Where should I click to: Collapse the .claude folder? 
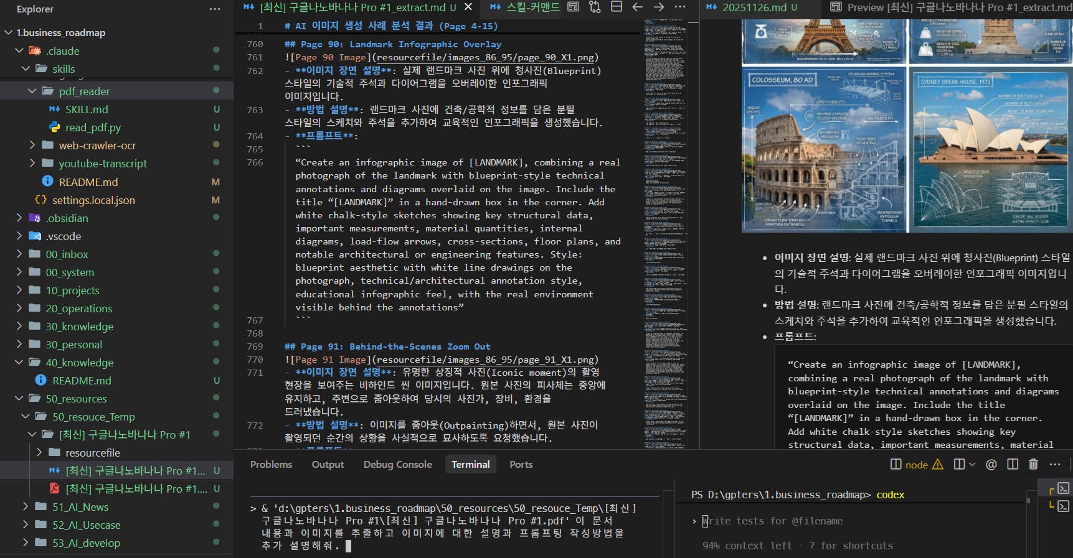tap(19, 50)
